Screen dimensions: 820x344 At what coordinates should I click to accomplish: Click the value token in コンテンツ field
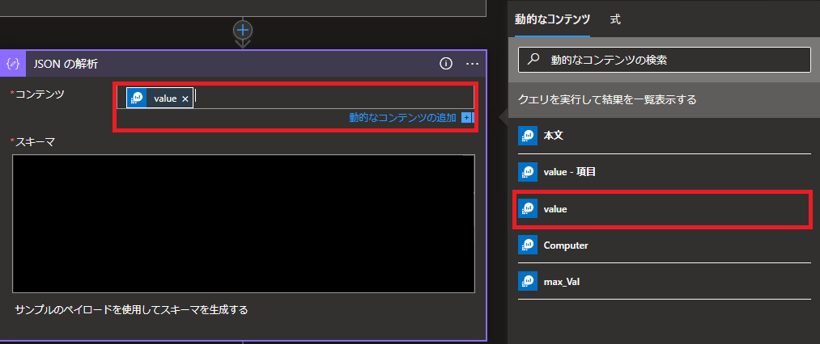point(159,99)
